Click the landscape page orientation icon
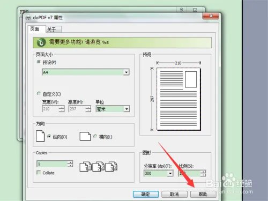Viewport: 268px width, 201px height. (85, 136)
